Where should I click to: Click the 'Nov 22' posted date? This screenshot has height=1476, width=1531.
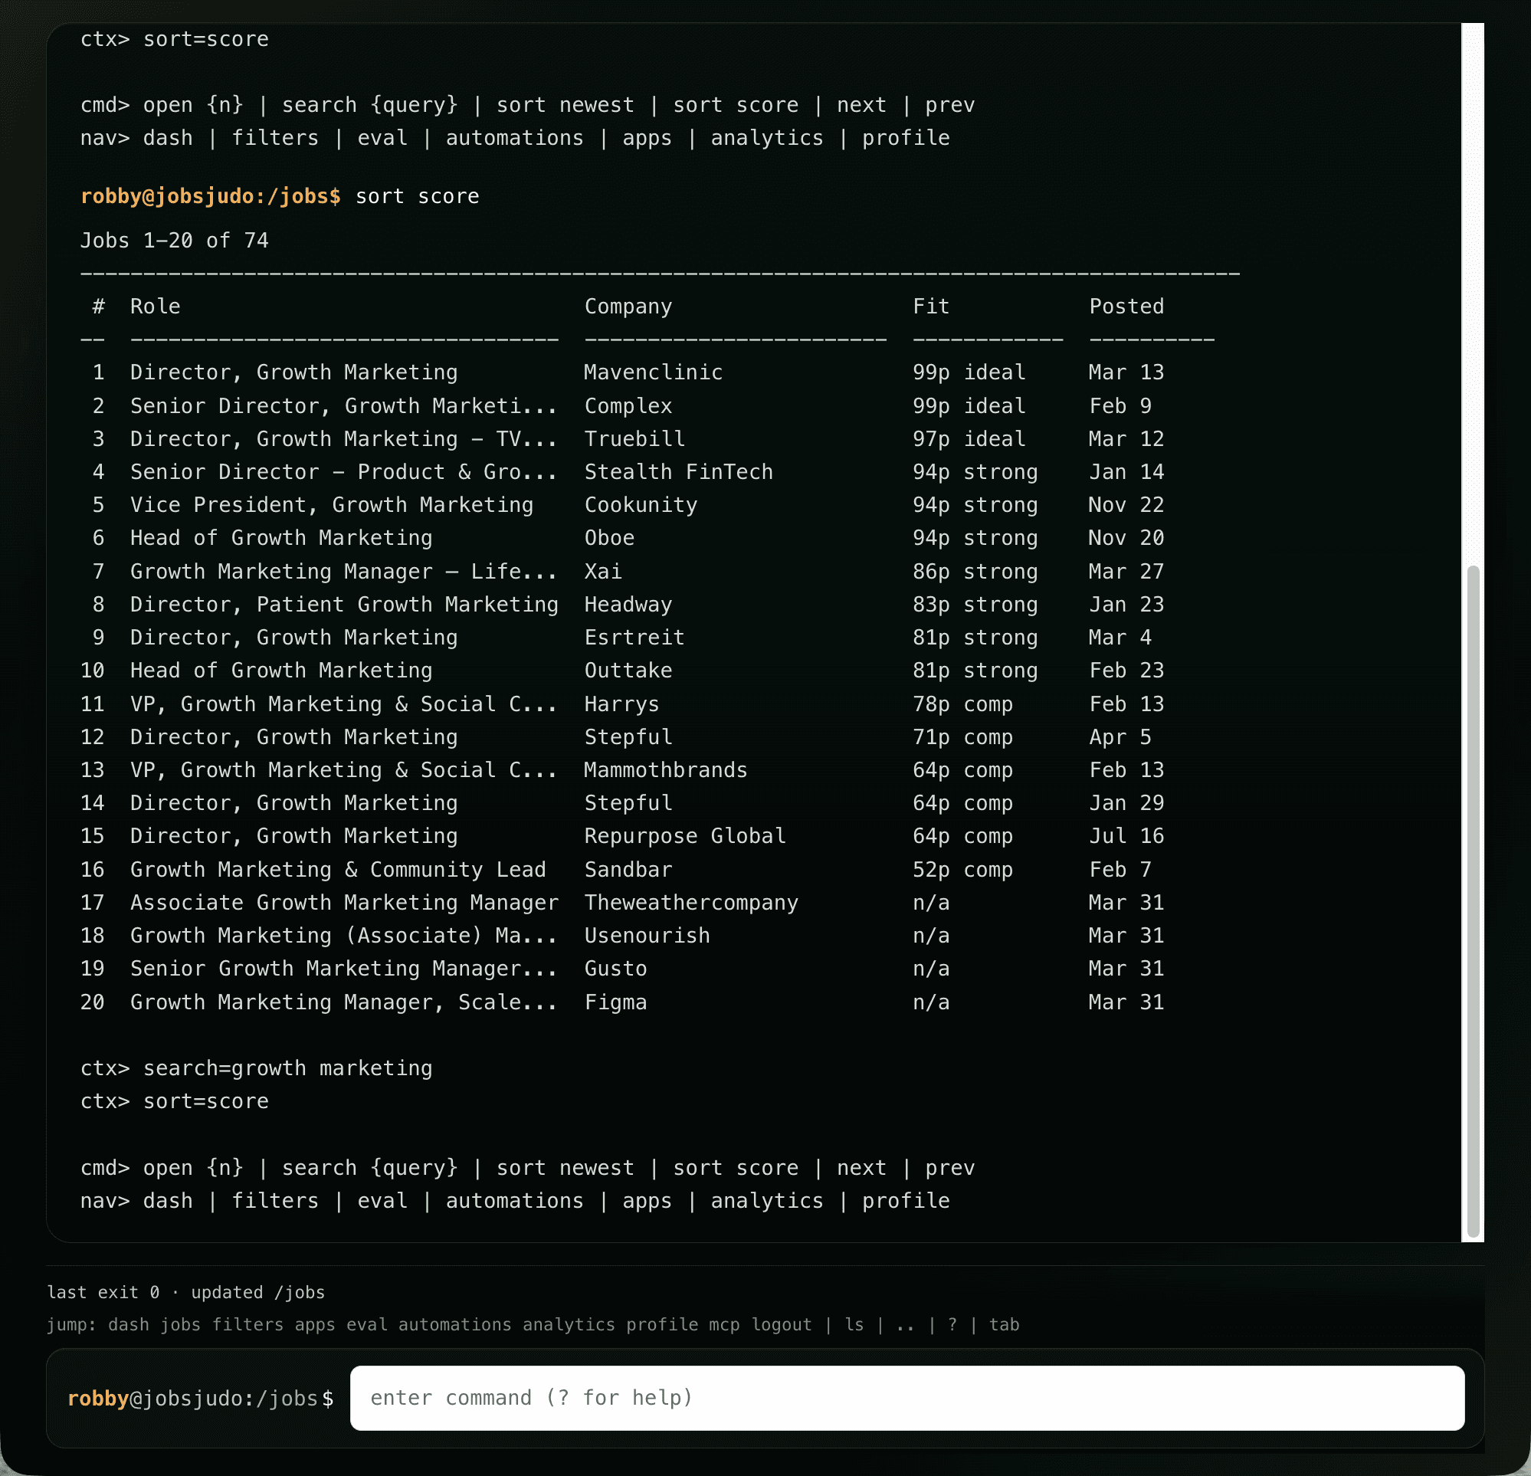coord(1126,504)
